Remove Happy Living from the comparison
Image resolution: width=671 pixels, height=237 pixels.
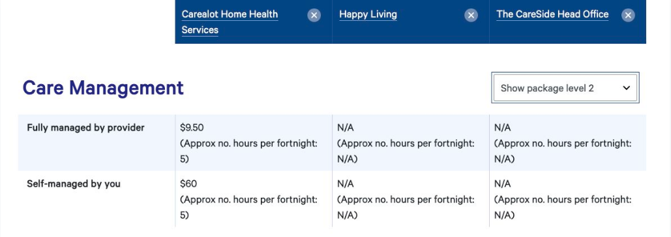click(471, 16)
